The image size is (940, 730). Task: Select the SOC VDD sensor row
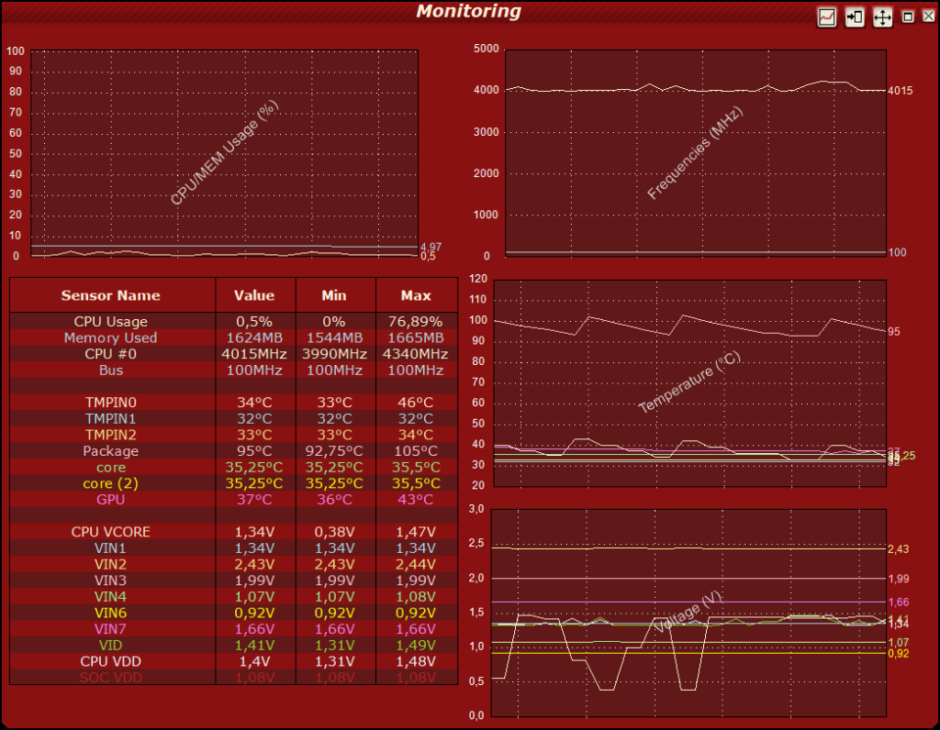click(234, 678)
